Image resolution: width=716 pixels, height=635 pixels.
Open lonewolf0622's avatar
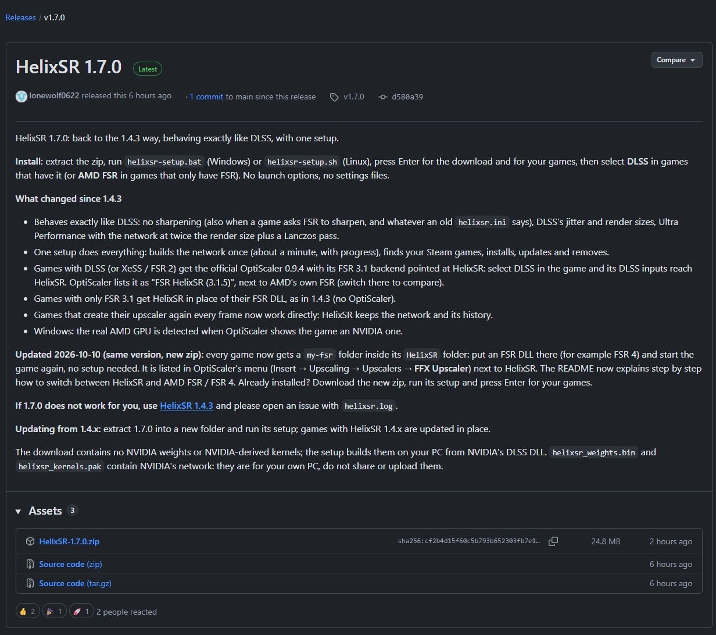[22, 97]
